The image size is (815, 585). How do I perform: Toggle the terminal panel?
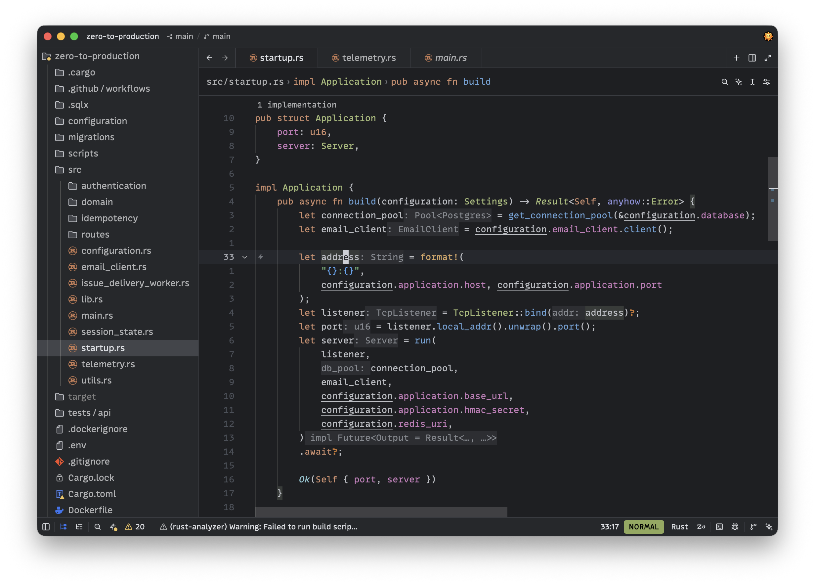point(719,527)
